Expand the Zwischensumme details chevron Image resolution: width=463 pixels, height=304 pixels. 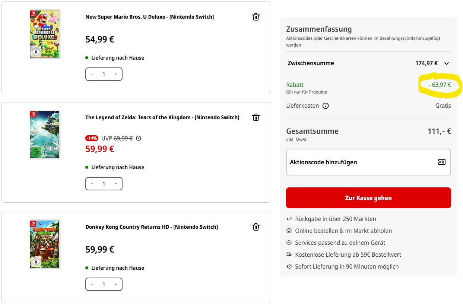point(447,63)
